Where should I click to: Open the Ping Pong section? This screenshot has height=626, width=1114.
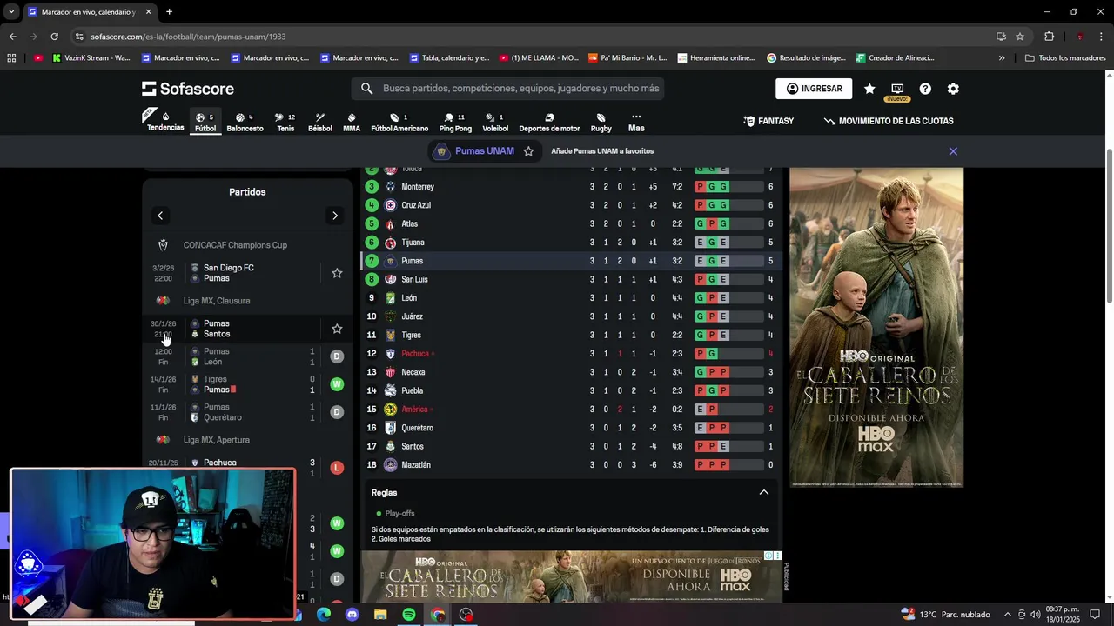(455, 122)
